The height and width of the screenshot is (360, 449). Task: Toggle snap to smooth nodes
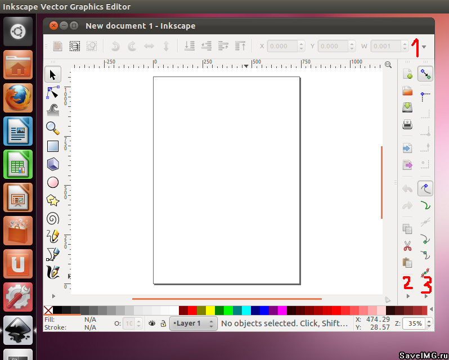[x=425, y=255]
